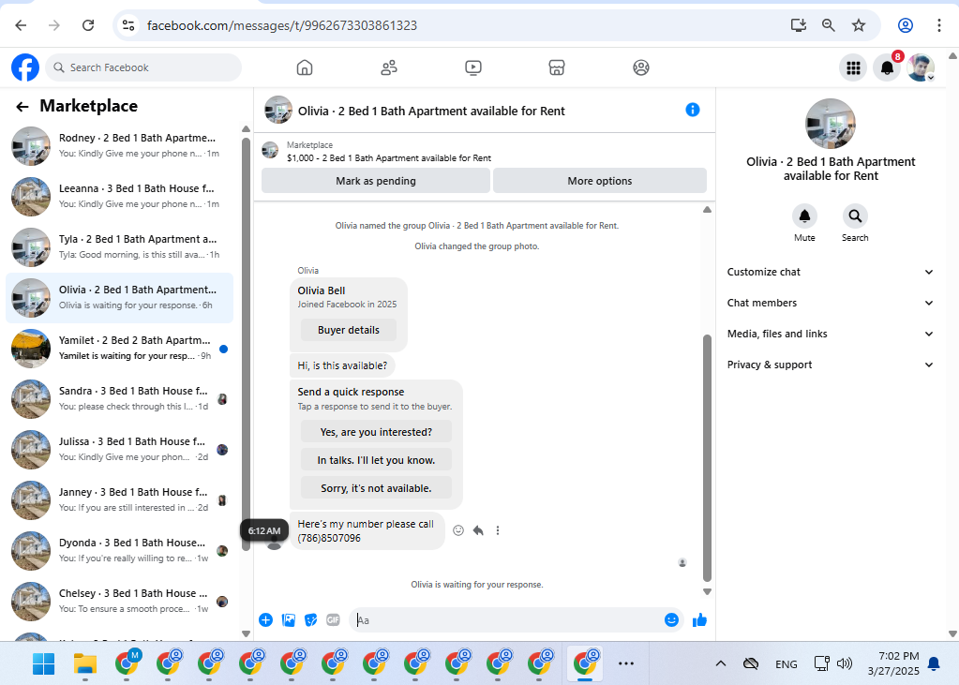
Task: Open conversation information blue i icon
Action: click(693, 110)
